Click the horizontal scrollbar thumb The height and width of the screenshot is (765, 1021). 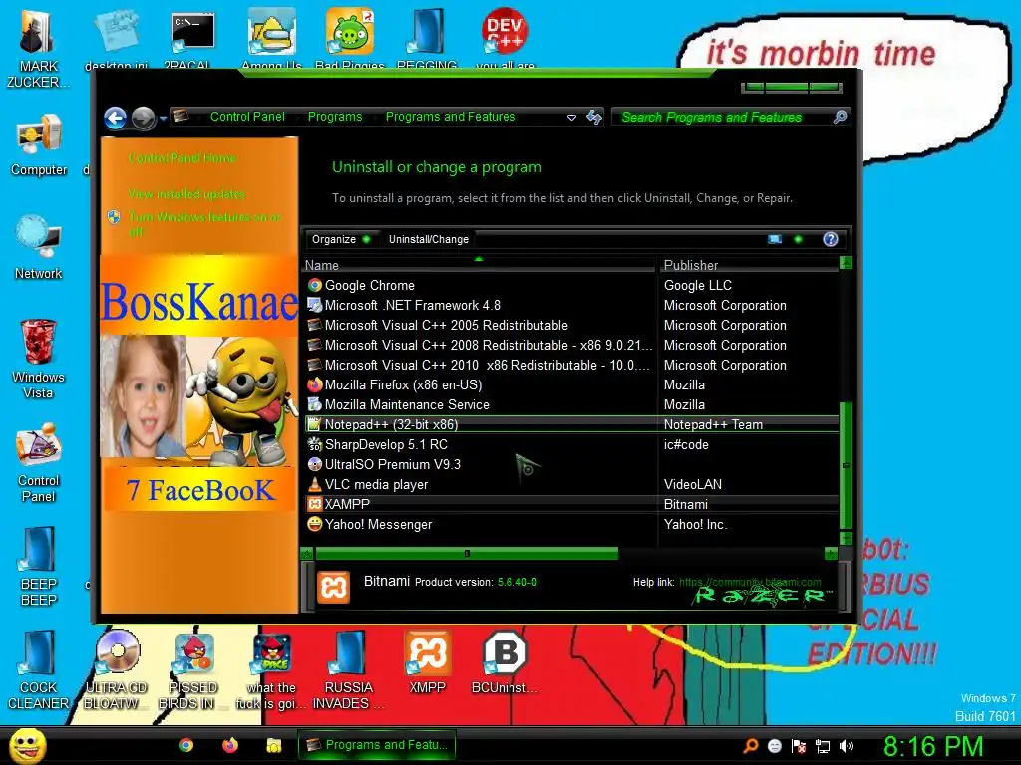click(x=467, y=554)
